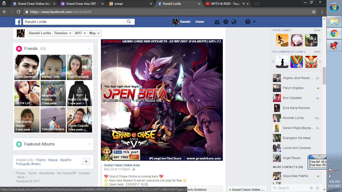The image size is (342, 192).
Task: Open Chrome menu three dots
Action: pos(322,12)
